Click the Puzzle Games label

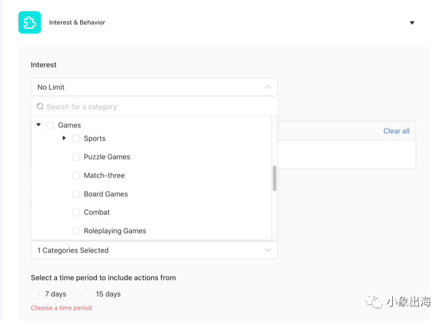pyautogui.click(x=107, y=157)
